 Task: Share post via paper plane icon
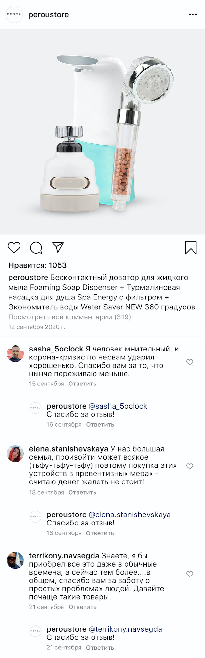point(58,247)
